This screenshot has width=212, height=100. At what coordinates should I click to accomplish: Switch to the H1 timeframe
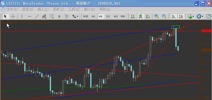tap(93, 16)
